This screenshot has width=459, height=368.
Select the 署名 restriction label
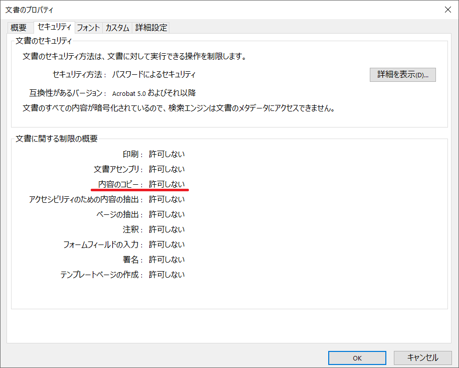(133, 260)
